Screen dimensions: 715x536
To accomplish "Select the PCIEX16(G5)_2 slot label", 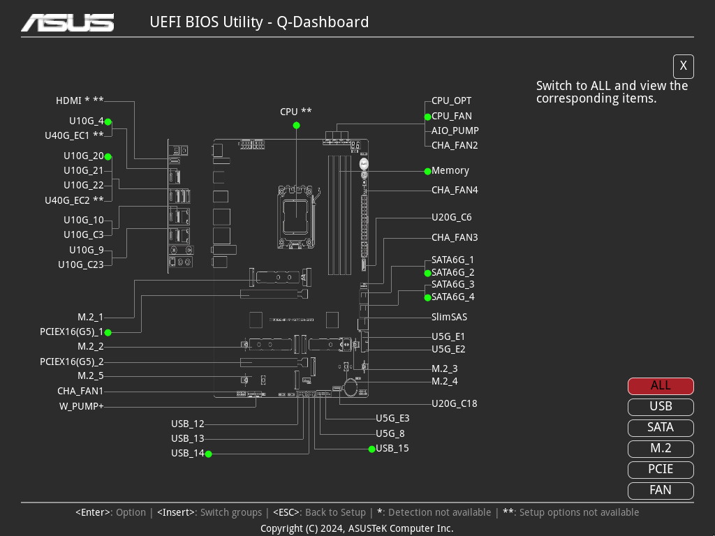I will pos(72,362).
